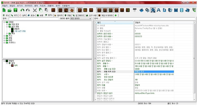Switch to the 행위자 data tab

[58, 15]
